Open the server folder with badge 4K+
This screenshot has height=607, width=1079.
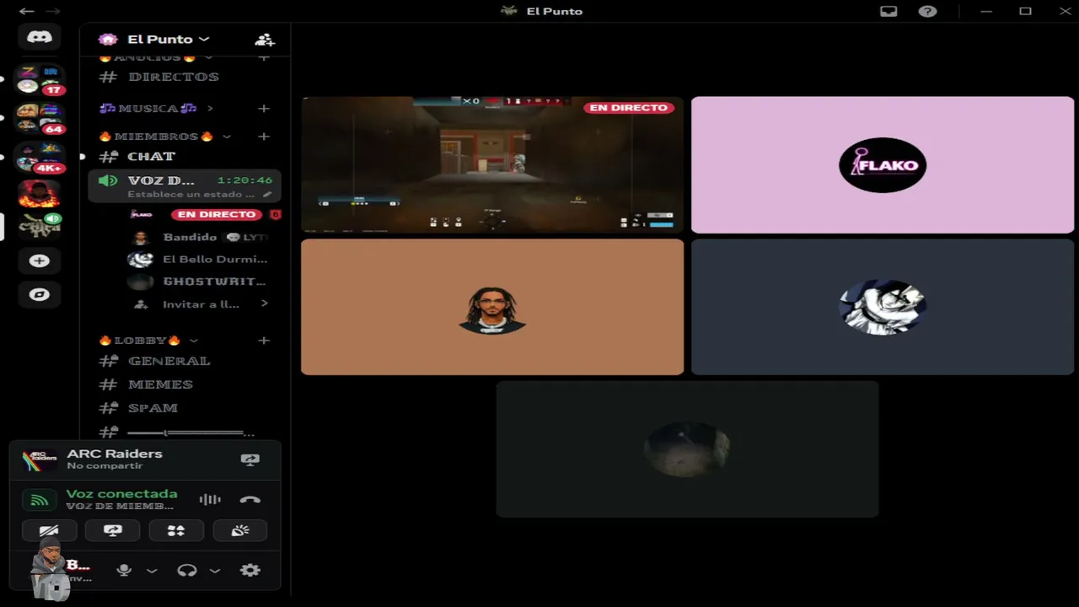click(40, 158)
